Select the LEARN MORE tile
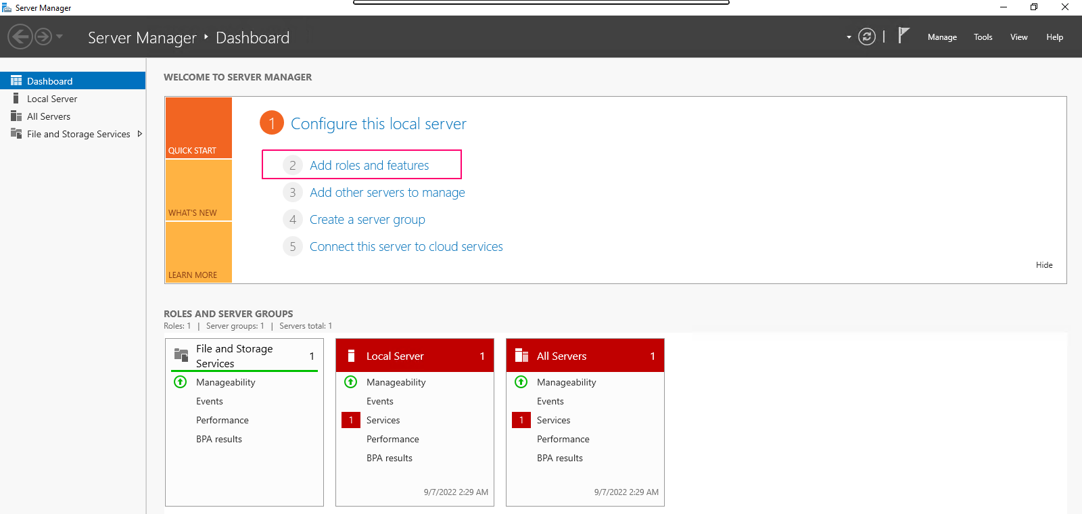 (x=199, y=252)
